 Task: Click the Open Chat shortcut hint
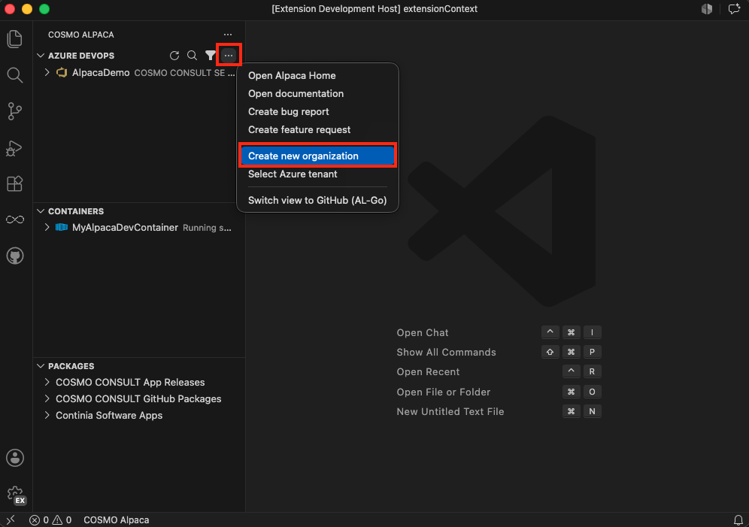(x=423, y=333)
